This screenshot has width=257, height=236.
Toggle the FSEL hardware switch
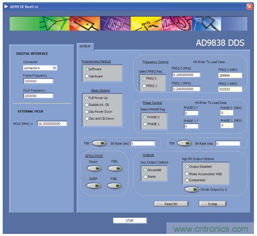[115, 168]
